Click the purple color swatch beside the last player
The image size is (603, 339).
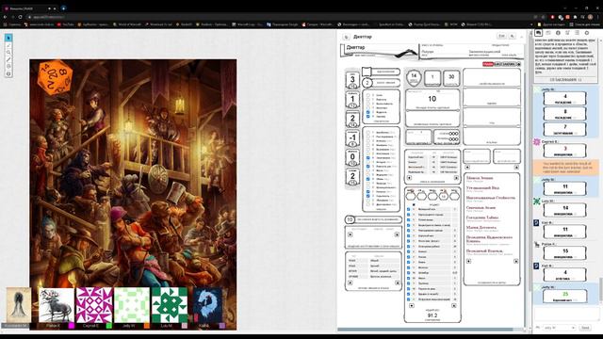[x=222, y=326]
